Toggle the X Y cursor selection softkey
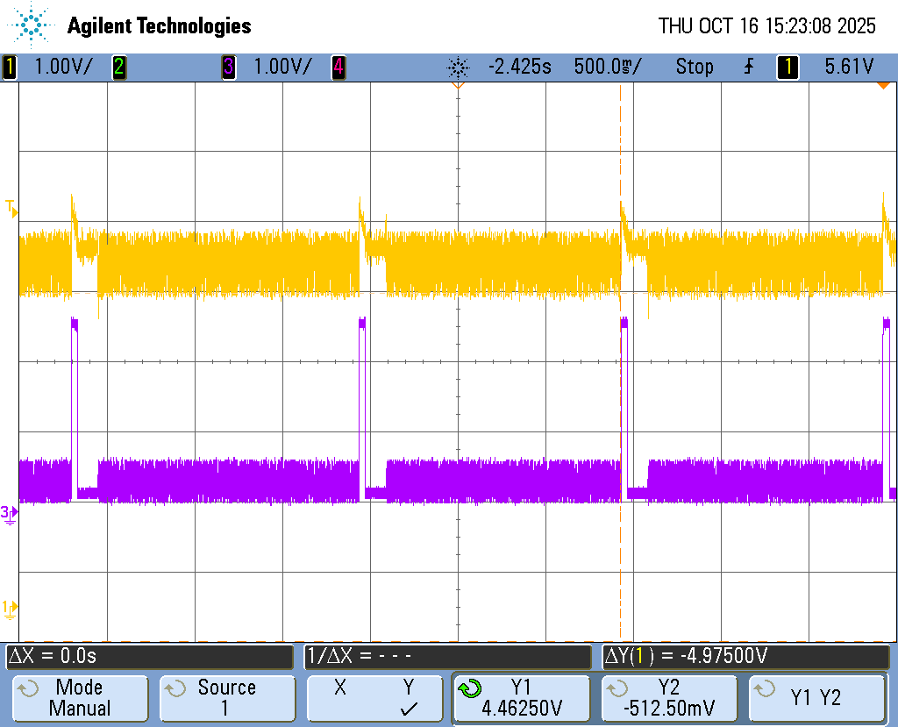Viewport: 898px width, 727px height. click(x=374, y=698)
